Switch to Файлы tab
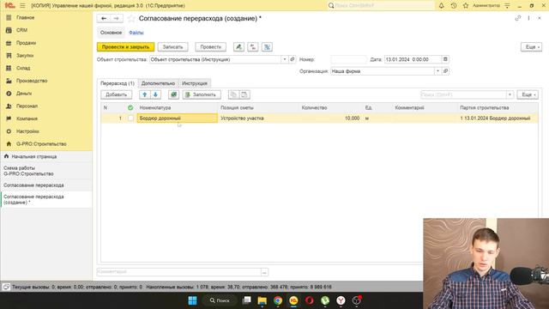 [136, 33]
